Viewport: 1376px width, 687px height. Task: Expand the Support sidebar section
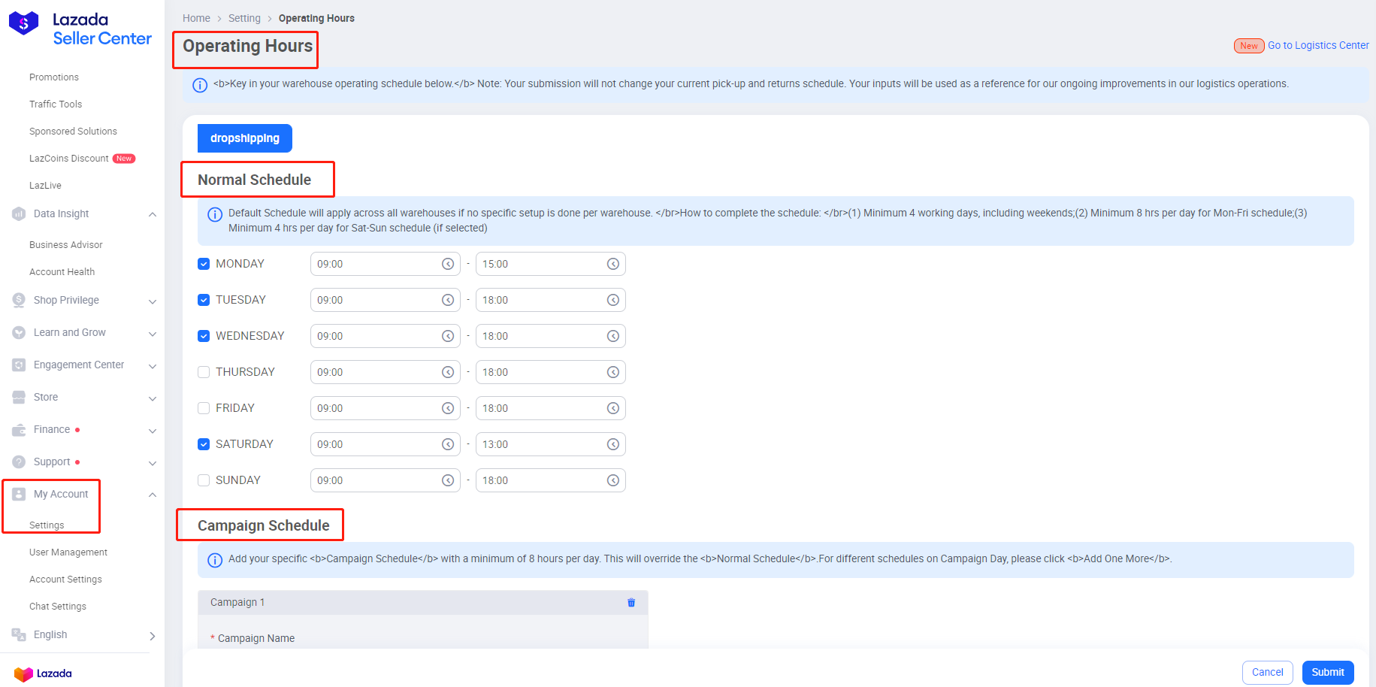tap(153, 462)
